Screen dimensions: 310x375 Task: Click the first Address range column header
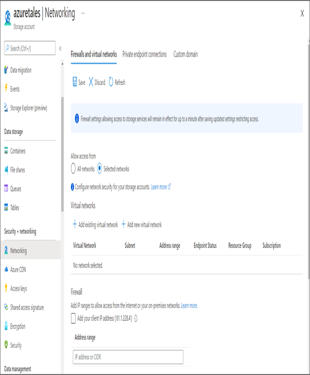click(170, 246)
